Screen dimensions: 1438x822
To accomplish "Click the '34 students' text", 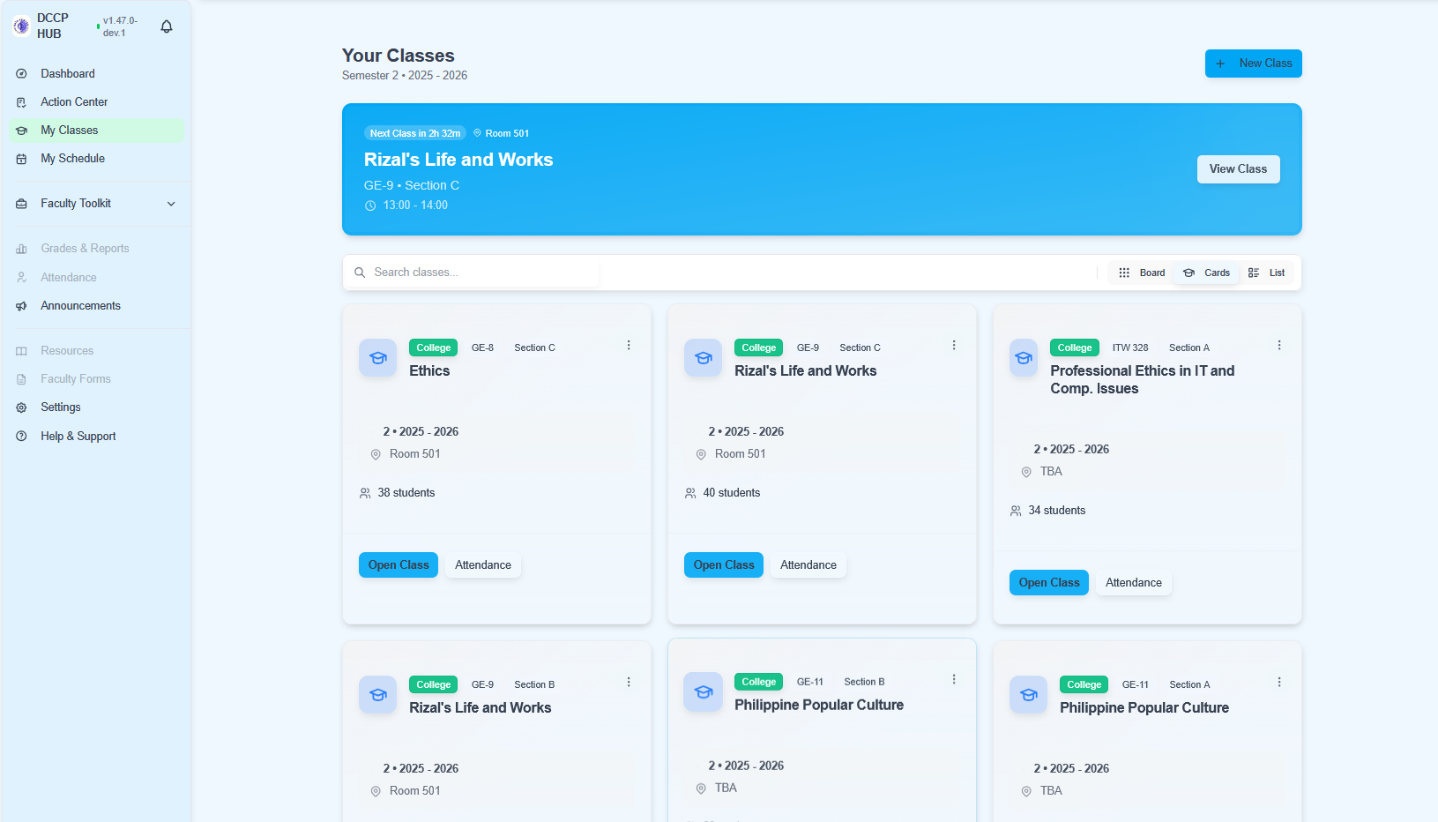I will tap(1057, 511).
